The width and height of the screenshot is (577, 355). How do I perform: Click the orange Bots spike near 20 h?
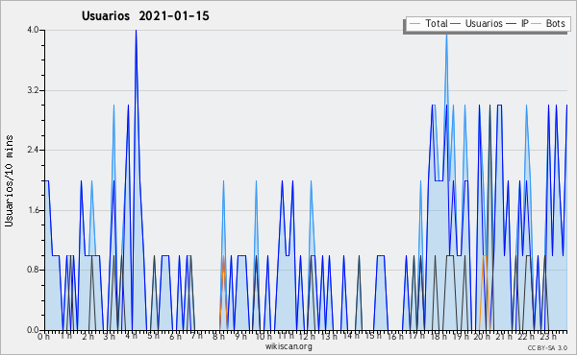[485, 256]
